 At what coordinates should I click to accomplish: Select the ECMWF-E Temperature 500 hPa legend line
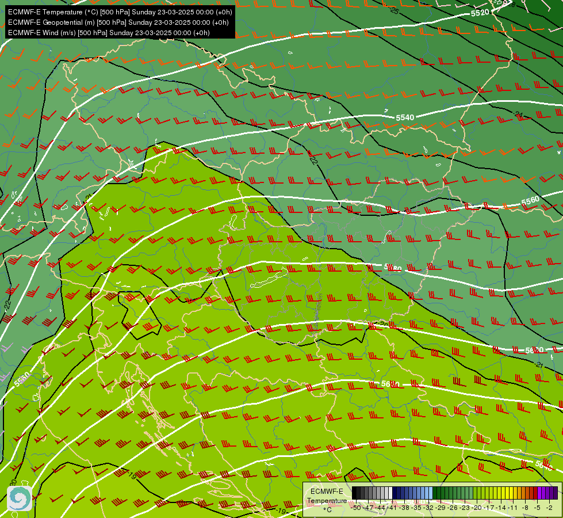coord(120,12)
